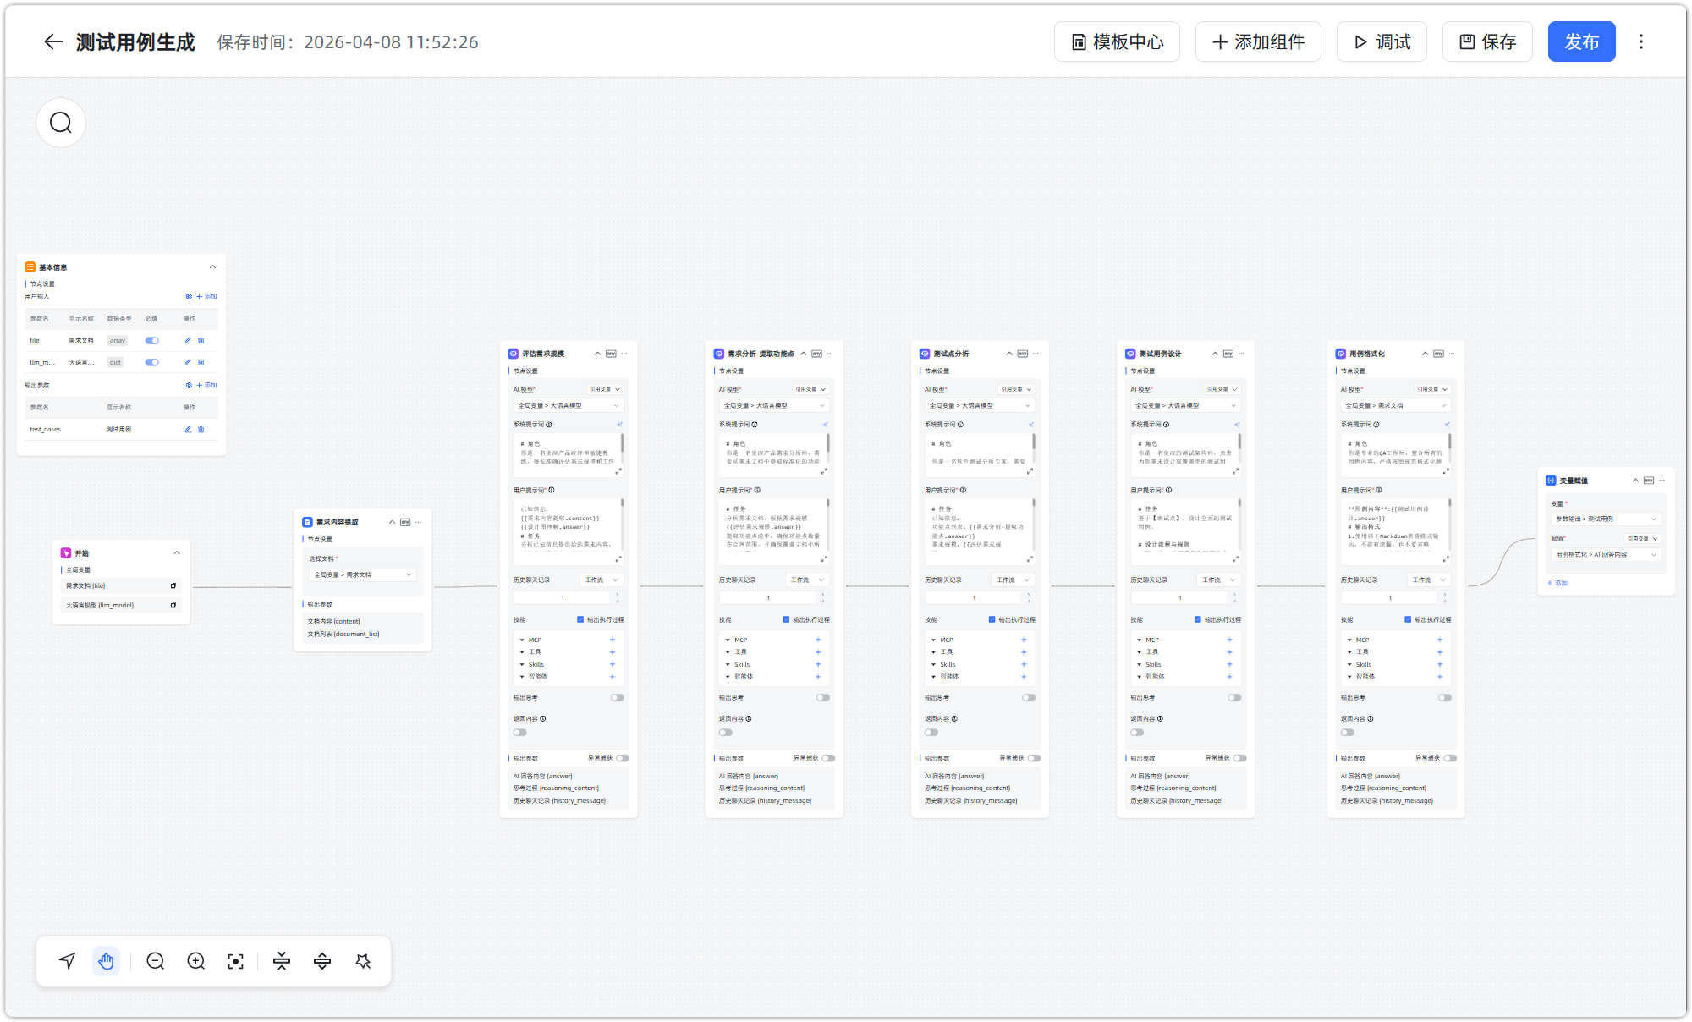1692x1022 pixels.
Task: Expand 智能体 group in 需求分析-提取功能点 node
Action: (728, 677)
